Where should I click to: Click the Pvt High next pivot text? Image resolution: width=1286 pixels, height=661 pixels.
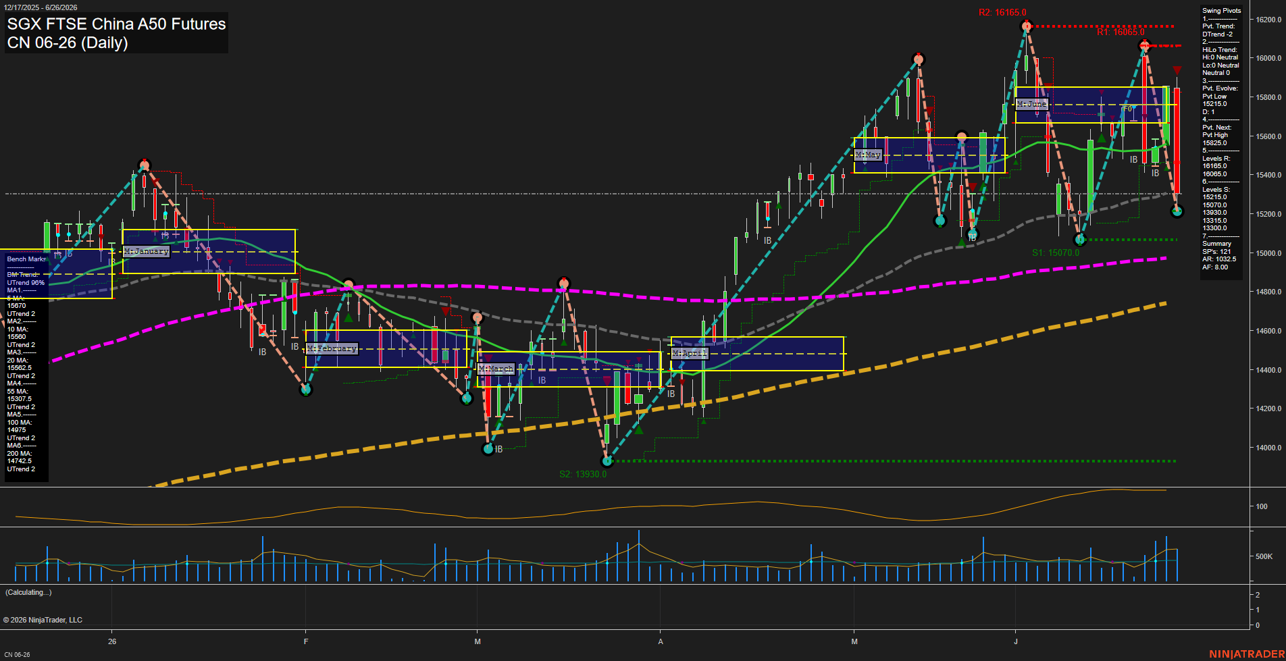coord(1215,135)
